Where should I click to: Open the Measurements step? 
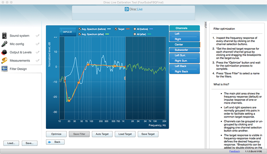coord(20,61)
